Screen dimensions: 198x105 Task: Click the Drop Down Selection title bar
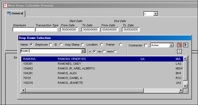tap(105, 38)
